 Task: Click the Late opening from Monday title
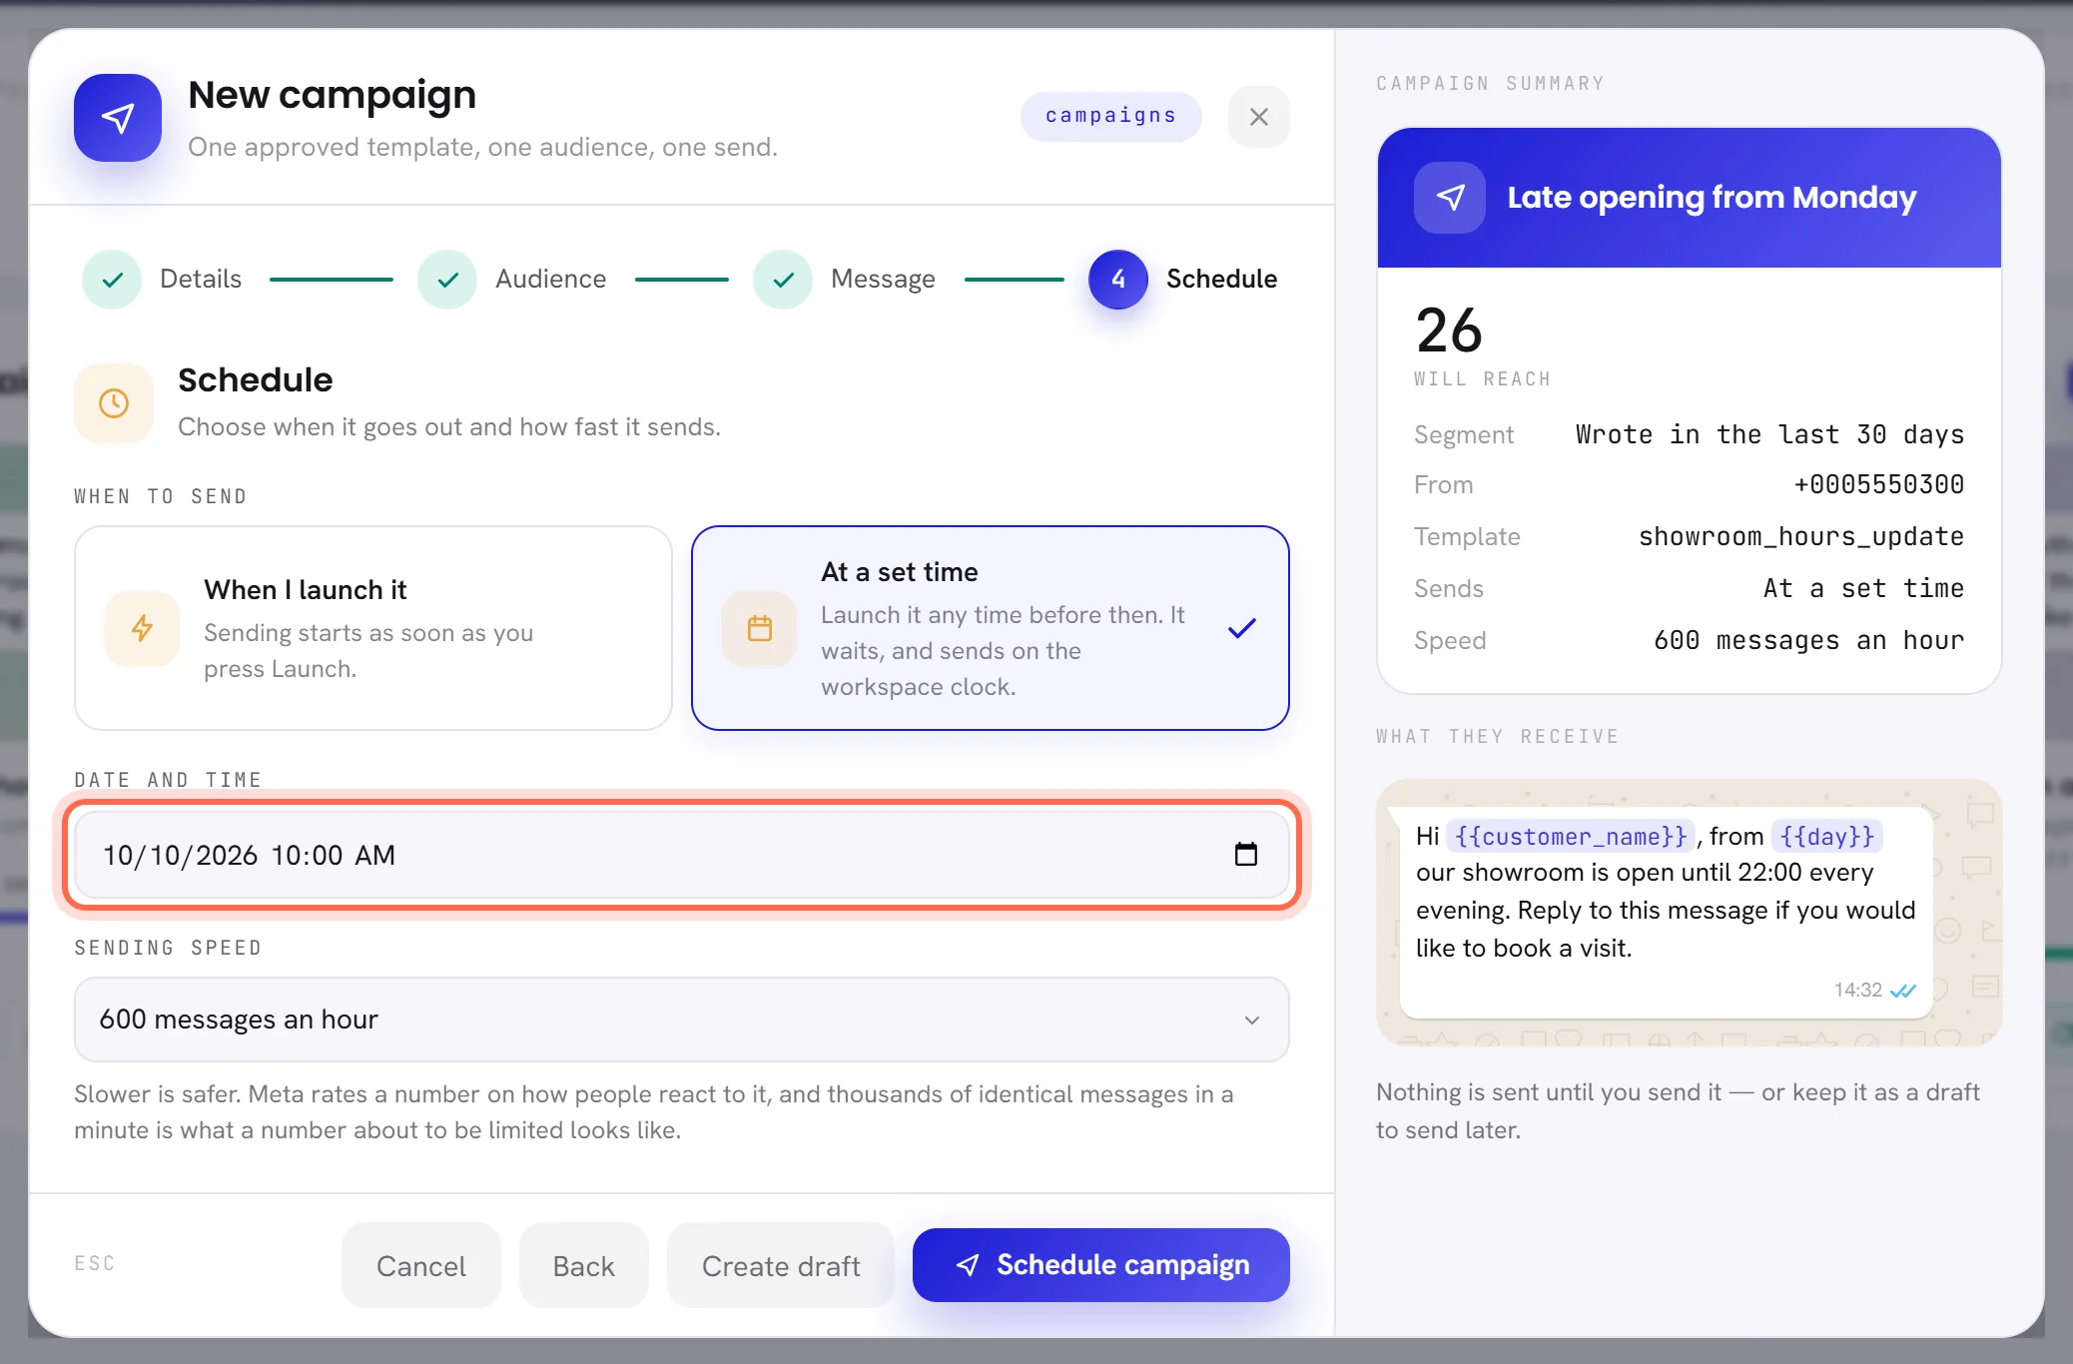pos(1712,198)
